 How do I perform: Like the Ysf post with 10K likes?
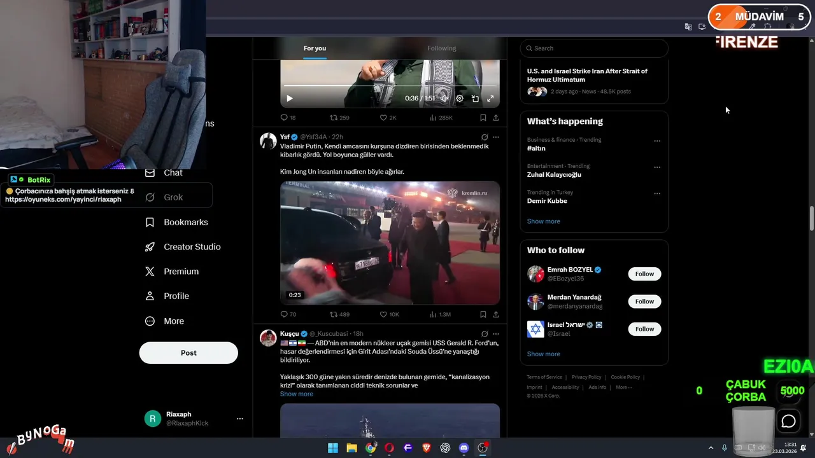[x=389, y=314]
